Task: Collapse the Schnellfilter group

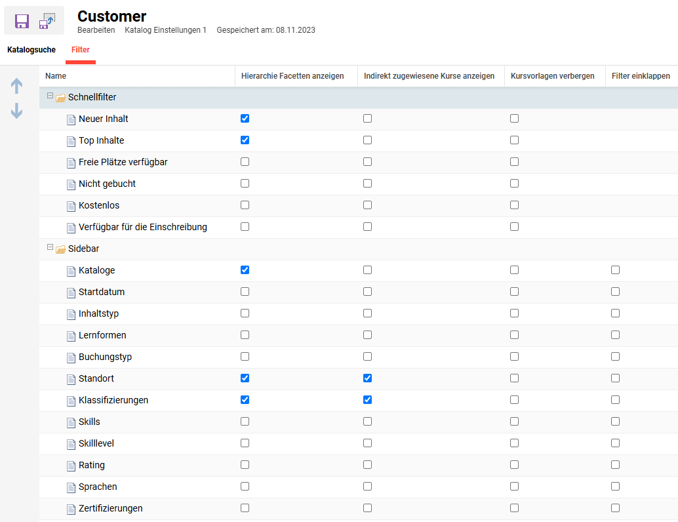Action: click(50, 96)
